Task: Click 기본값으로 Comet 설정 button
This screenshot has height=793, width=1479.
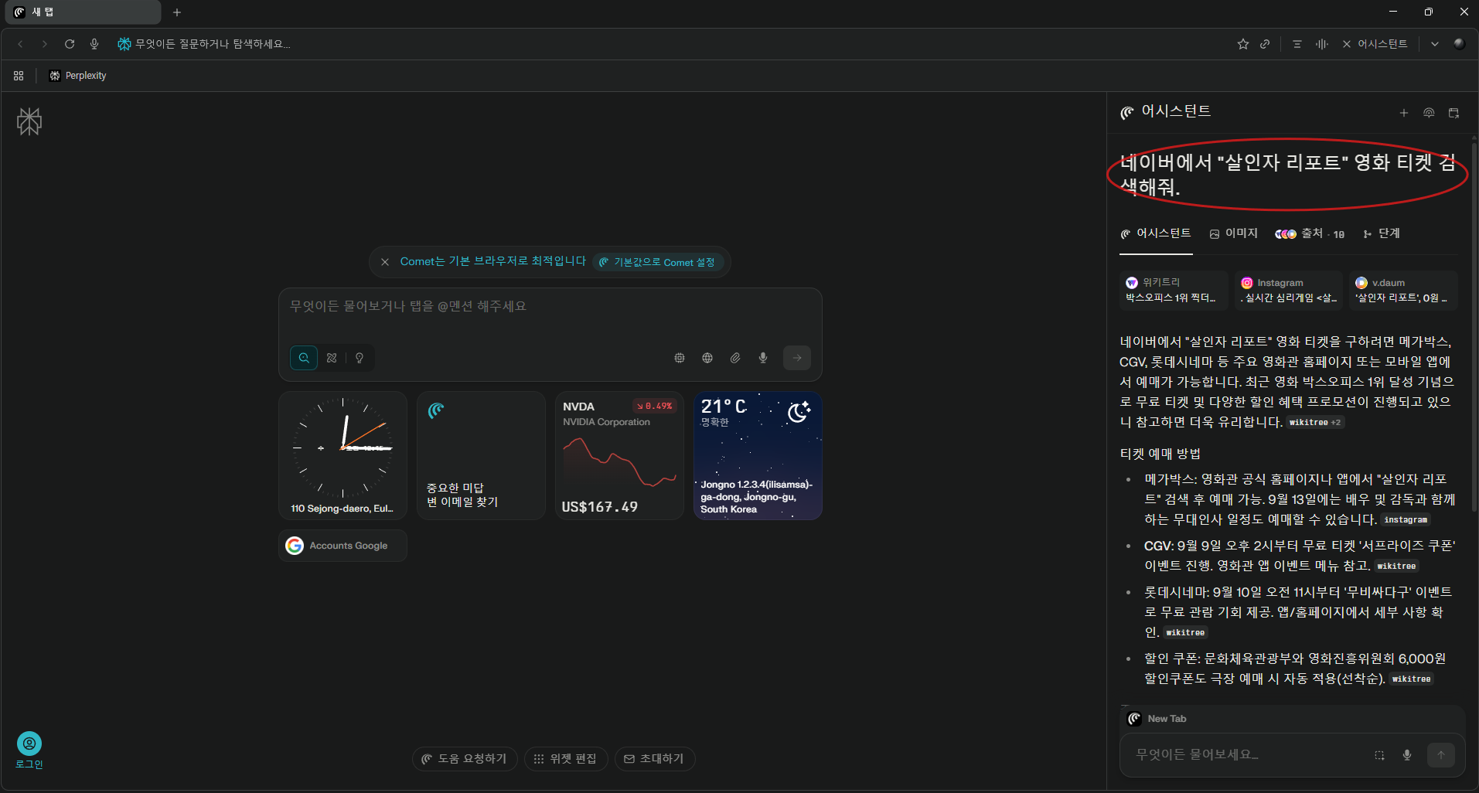Action: tap(657, 262)
